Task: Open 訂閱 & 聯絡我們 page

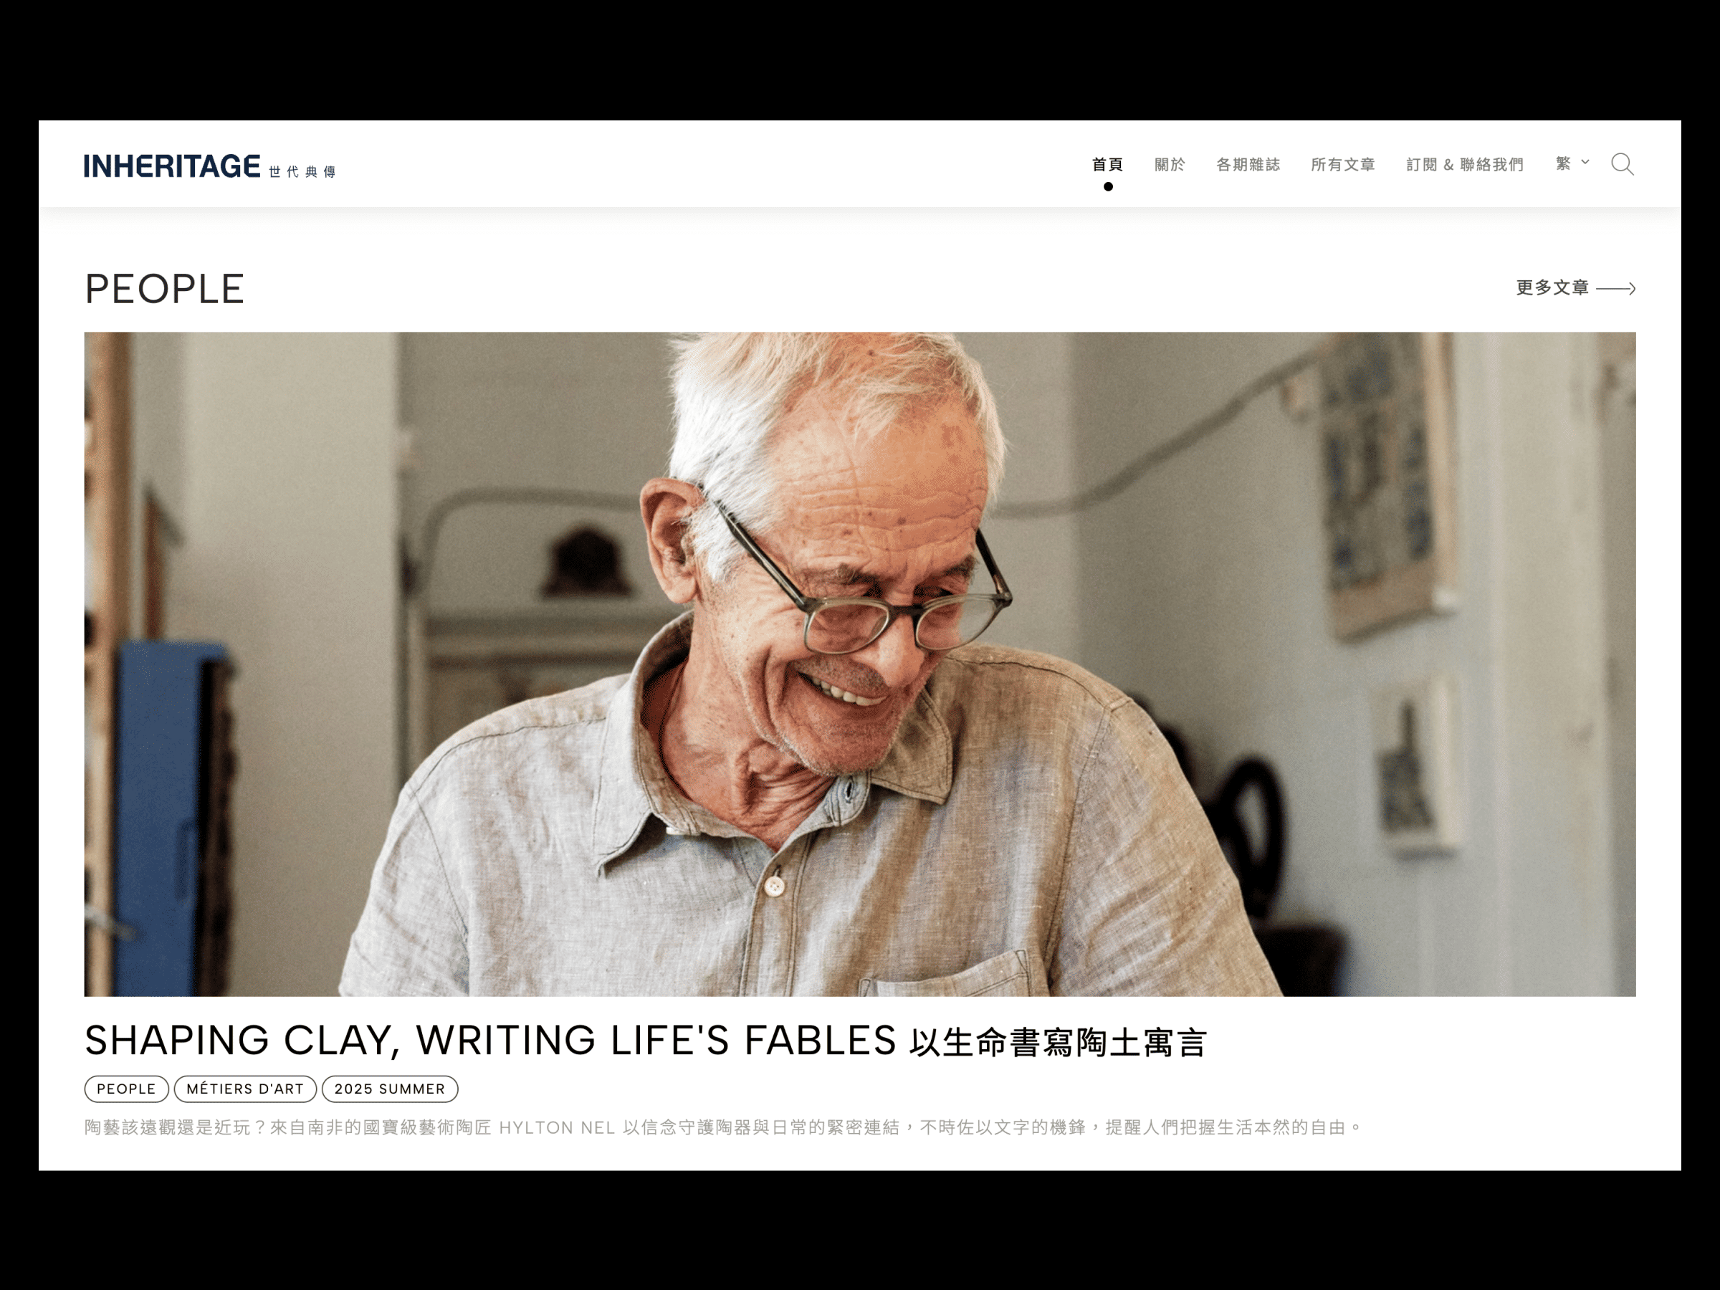Action: point(1465,164)
